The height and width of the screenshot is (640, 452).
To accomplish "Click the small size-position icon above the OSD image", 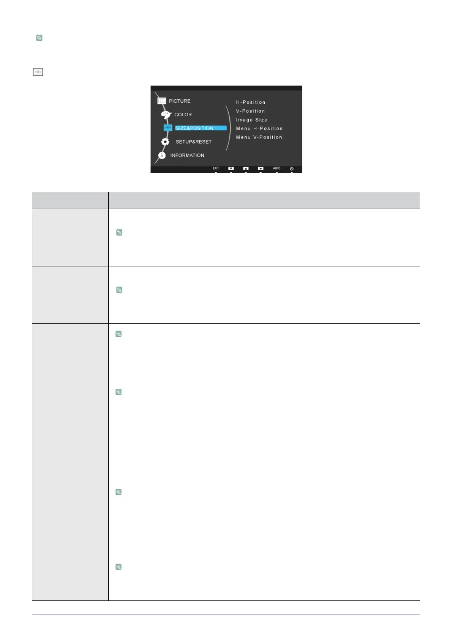I will 38,72.
